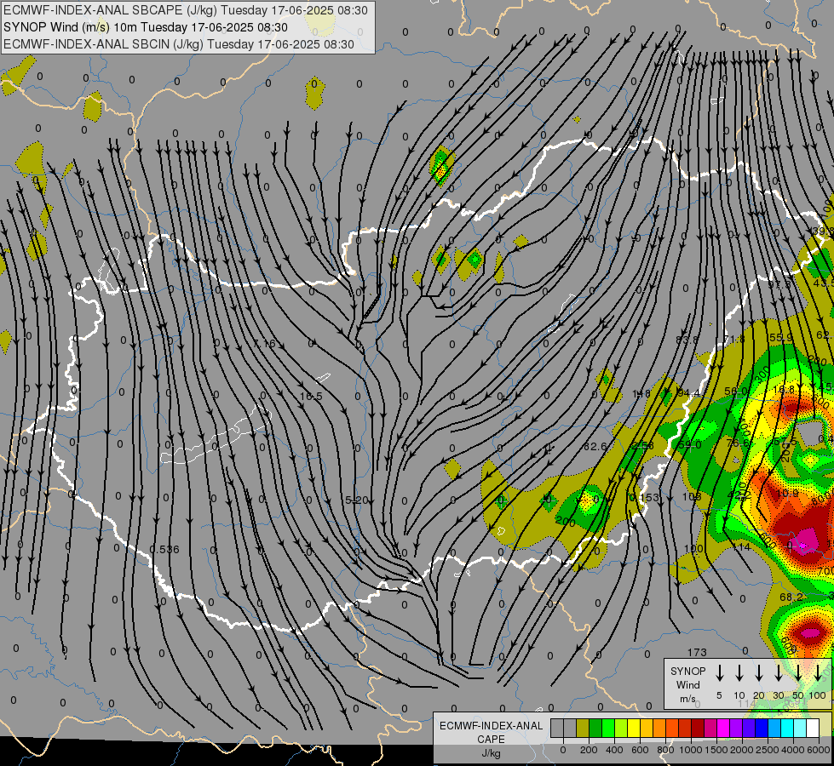Select the dark red CAPE legend swatch
The height and width of the screenshot is (766, 834).
(x=699, y=728)
